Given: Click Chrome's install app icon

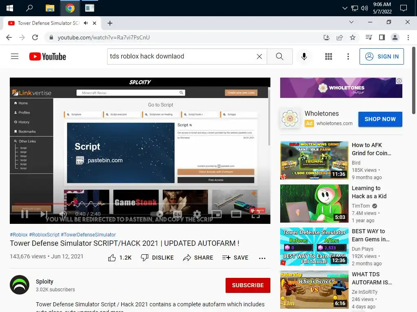Looking at the screenshot, I should pyautogui.click(x=327, y=37).
